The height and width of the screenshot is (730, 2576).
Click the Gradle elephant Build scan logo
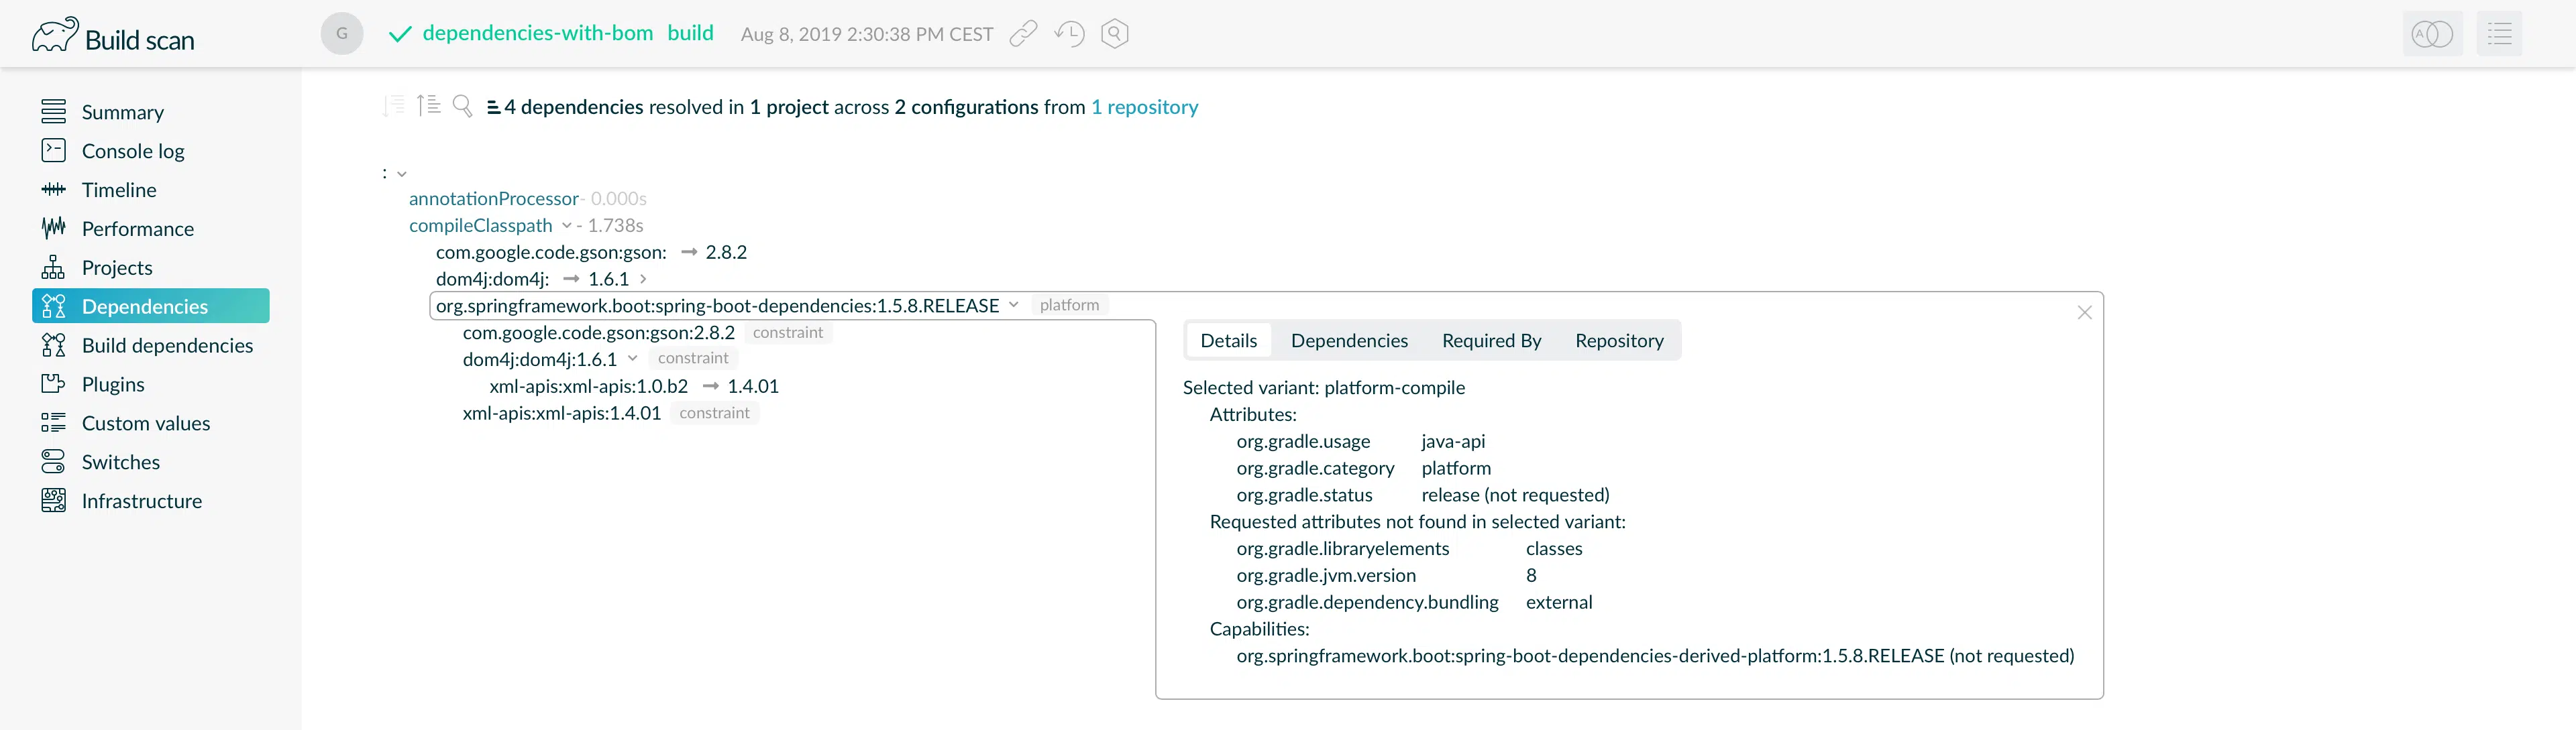point(113,36)
